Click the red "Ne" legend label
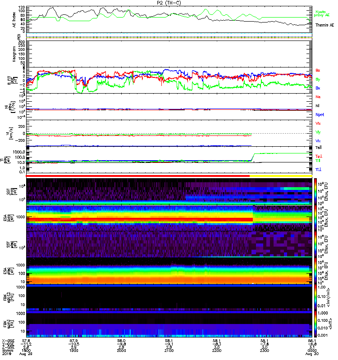Viewport: 338px width, 360px height. pos(318,97)
